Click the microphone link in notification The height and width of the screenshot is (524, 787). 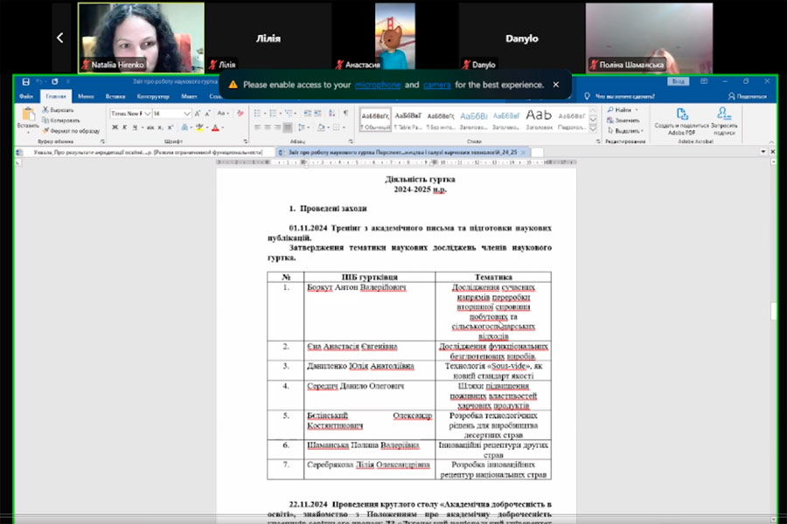pos(378,85)
